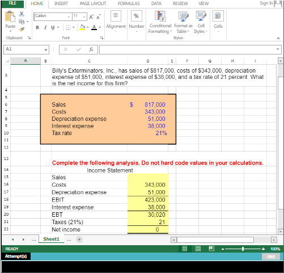Open the Name Box dropdown arrow
Viewport: 284px width, 273px height.
click(46, 49)
